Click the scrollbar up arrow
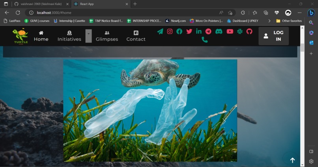 tap(302, 28)
